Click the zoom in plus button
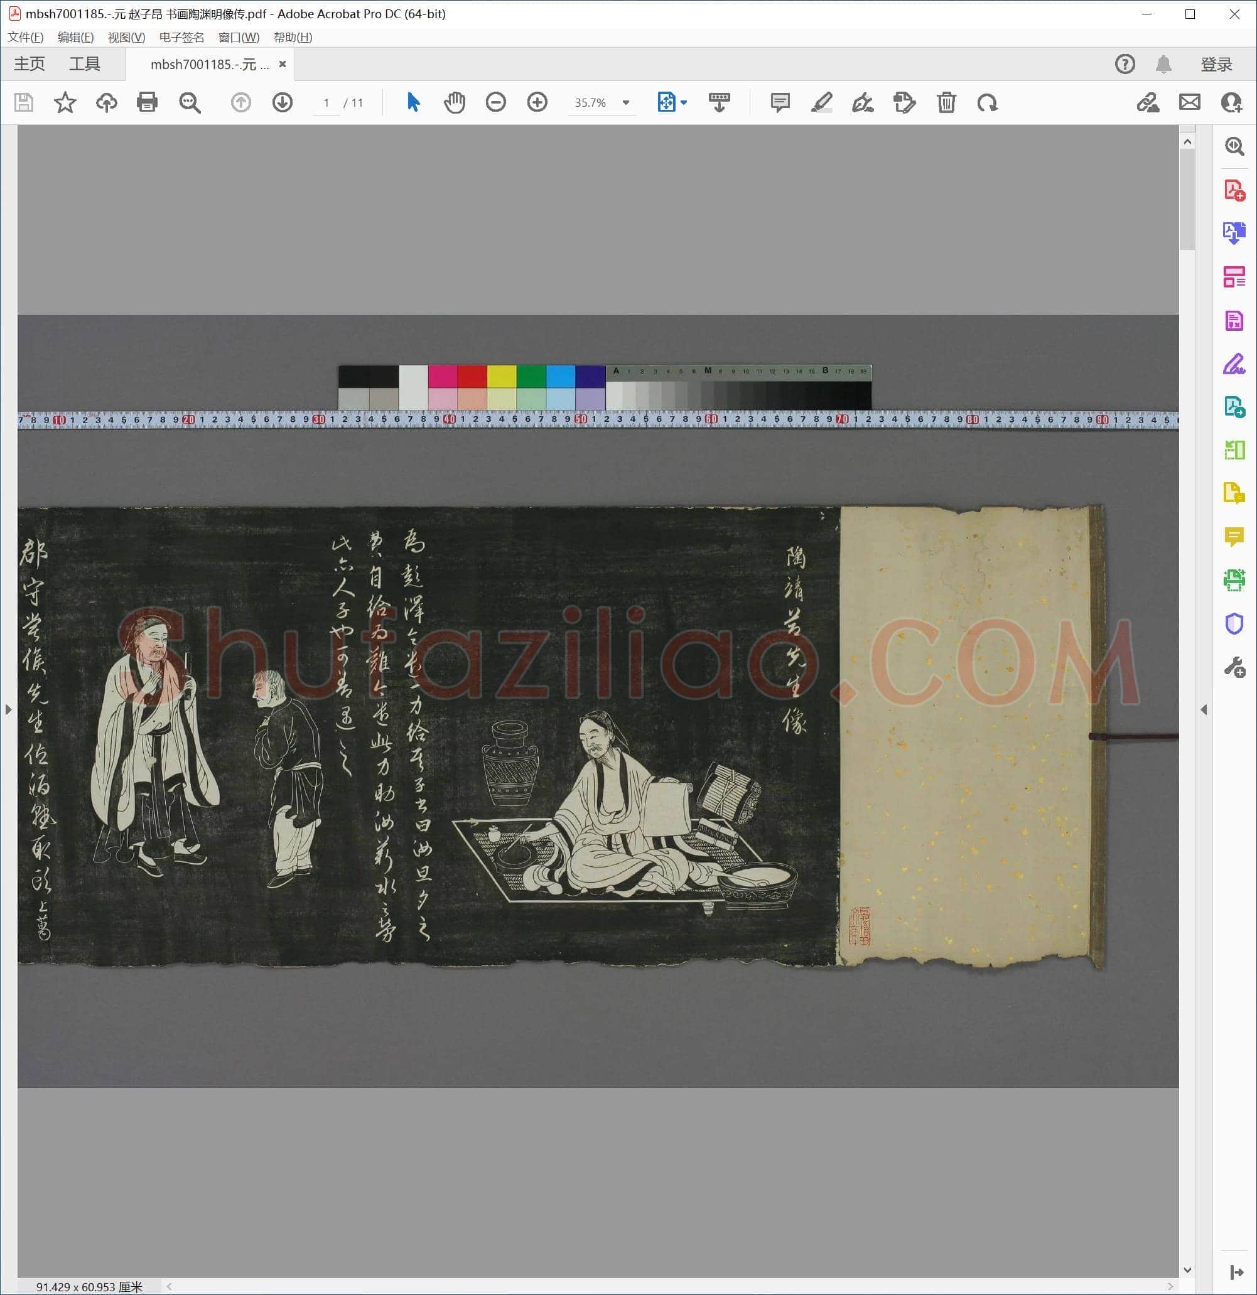 (537, 102)
